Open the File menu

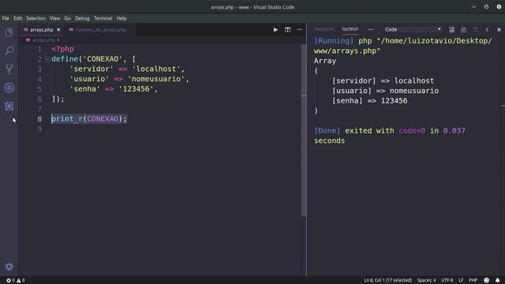click(6, 18)
